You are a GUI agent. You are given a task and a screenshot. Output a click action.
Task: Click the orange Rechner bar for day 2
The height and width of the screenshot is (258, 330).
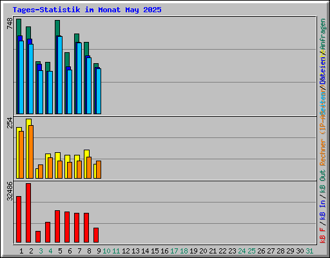click(x=31, y=152)
